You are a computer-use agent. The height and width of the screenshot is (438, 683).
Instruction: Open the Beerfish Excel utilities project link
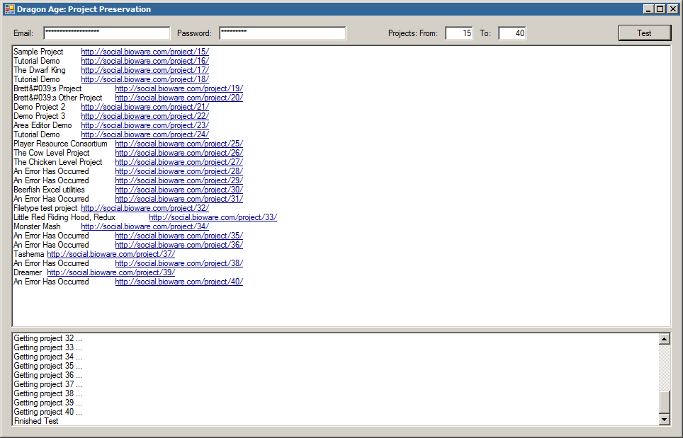point(179,190)
